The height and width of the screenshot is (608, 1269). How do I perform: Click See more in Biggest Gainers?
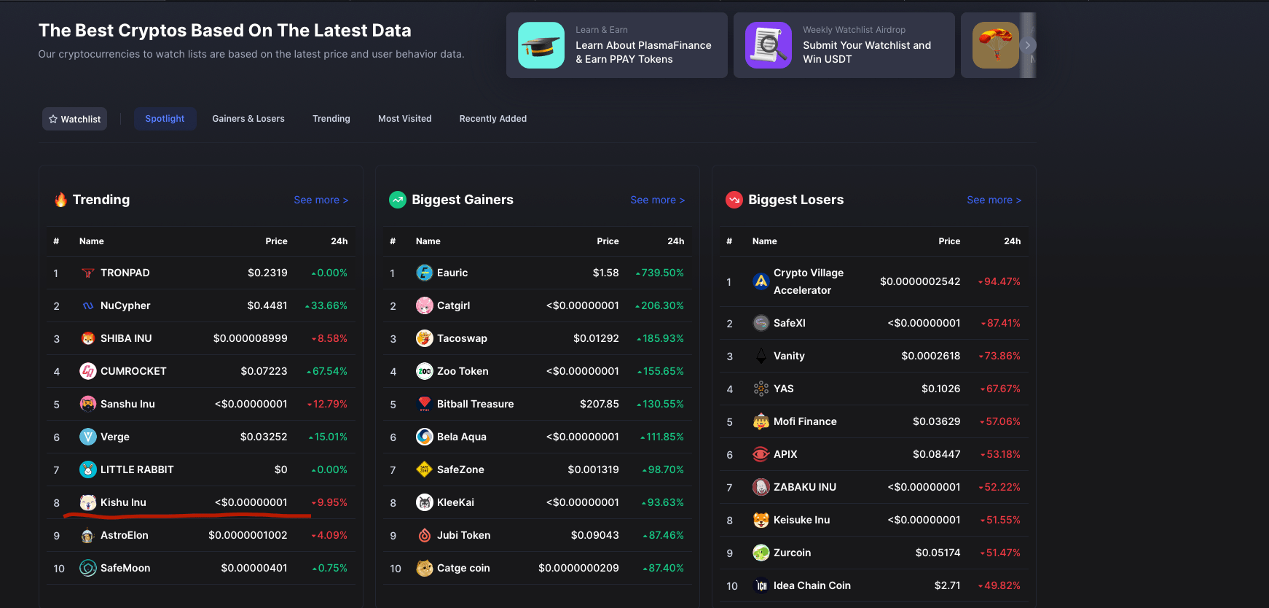[x=658, y=200]
